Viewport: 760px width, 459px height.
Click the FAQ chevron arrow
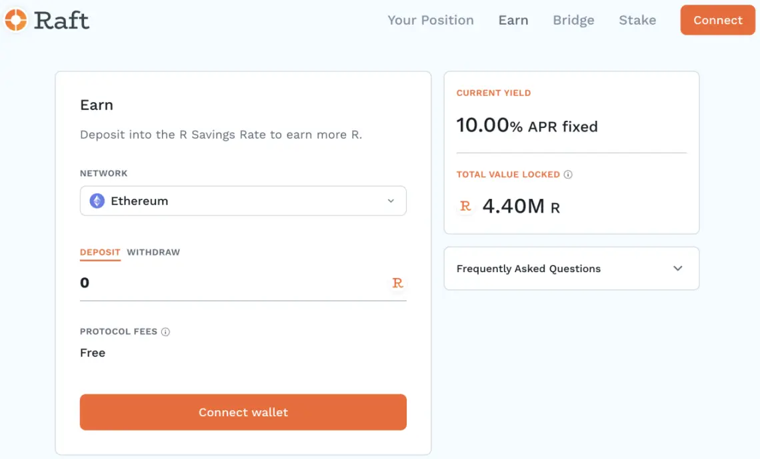(x=677, y=268)
